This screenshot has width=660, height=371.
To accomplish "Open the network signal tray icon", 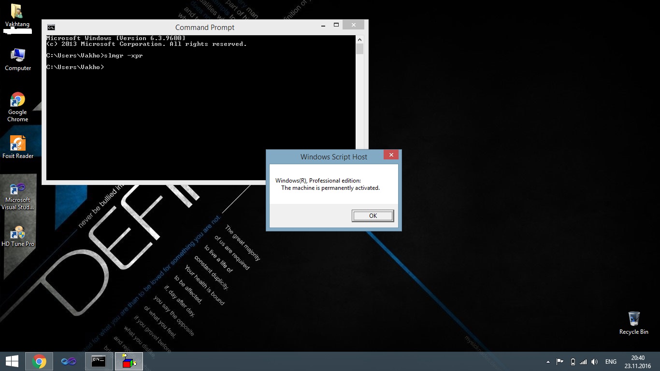I will pos(583,362).
